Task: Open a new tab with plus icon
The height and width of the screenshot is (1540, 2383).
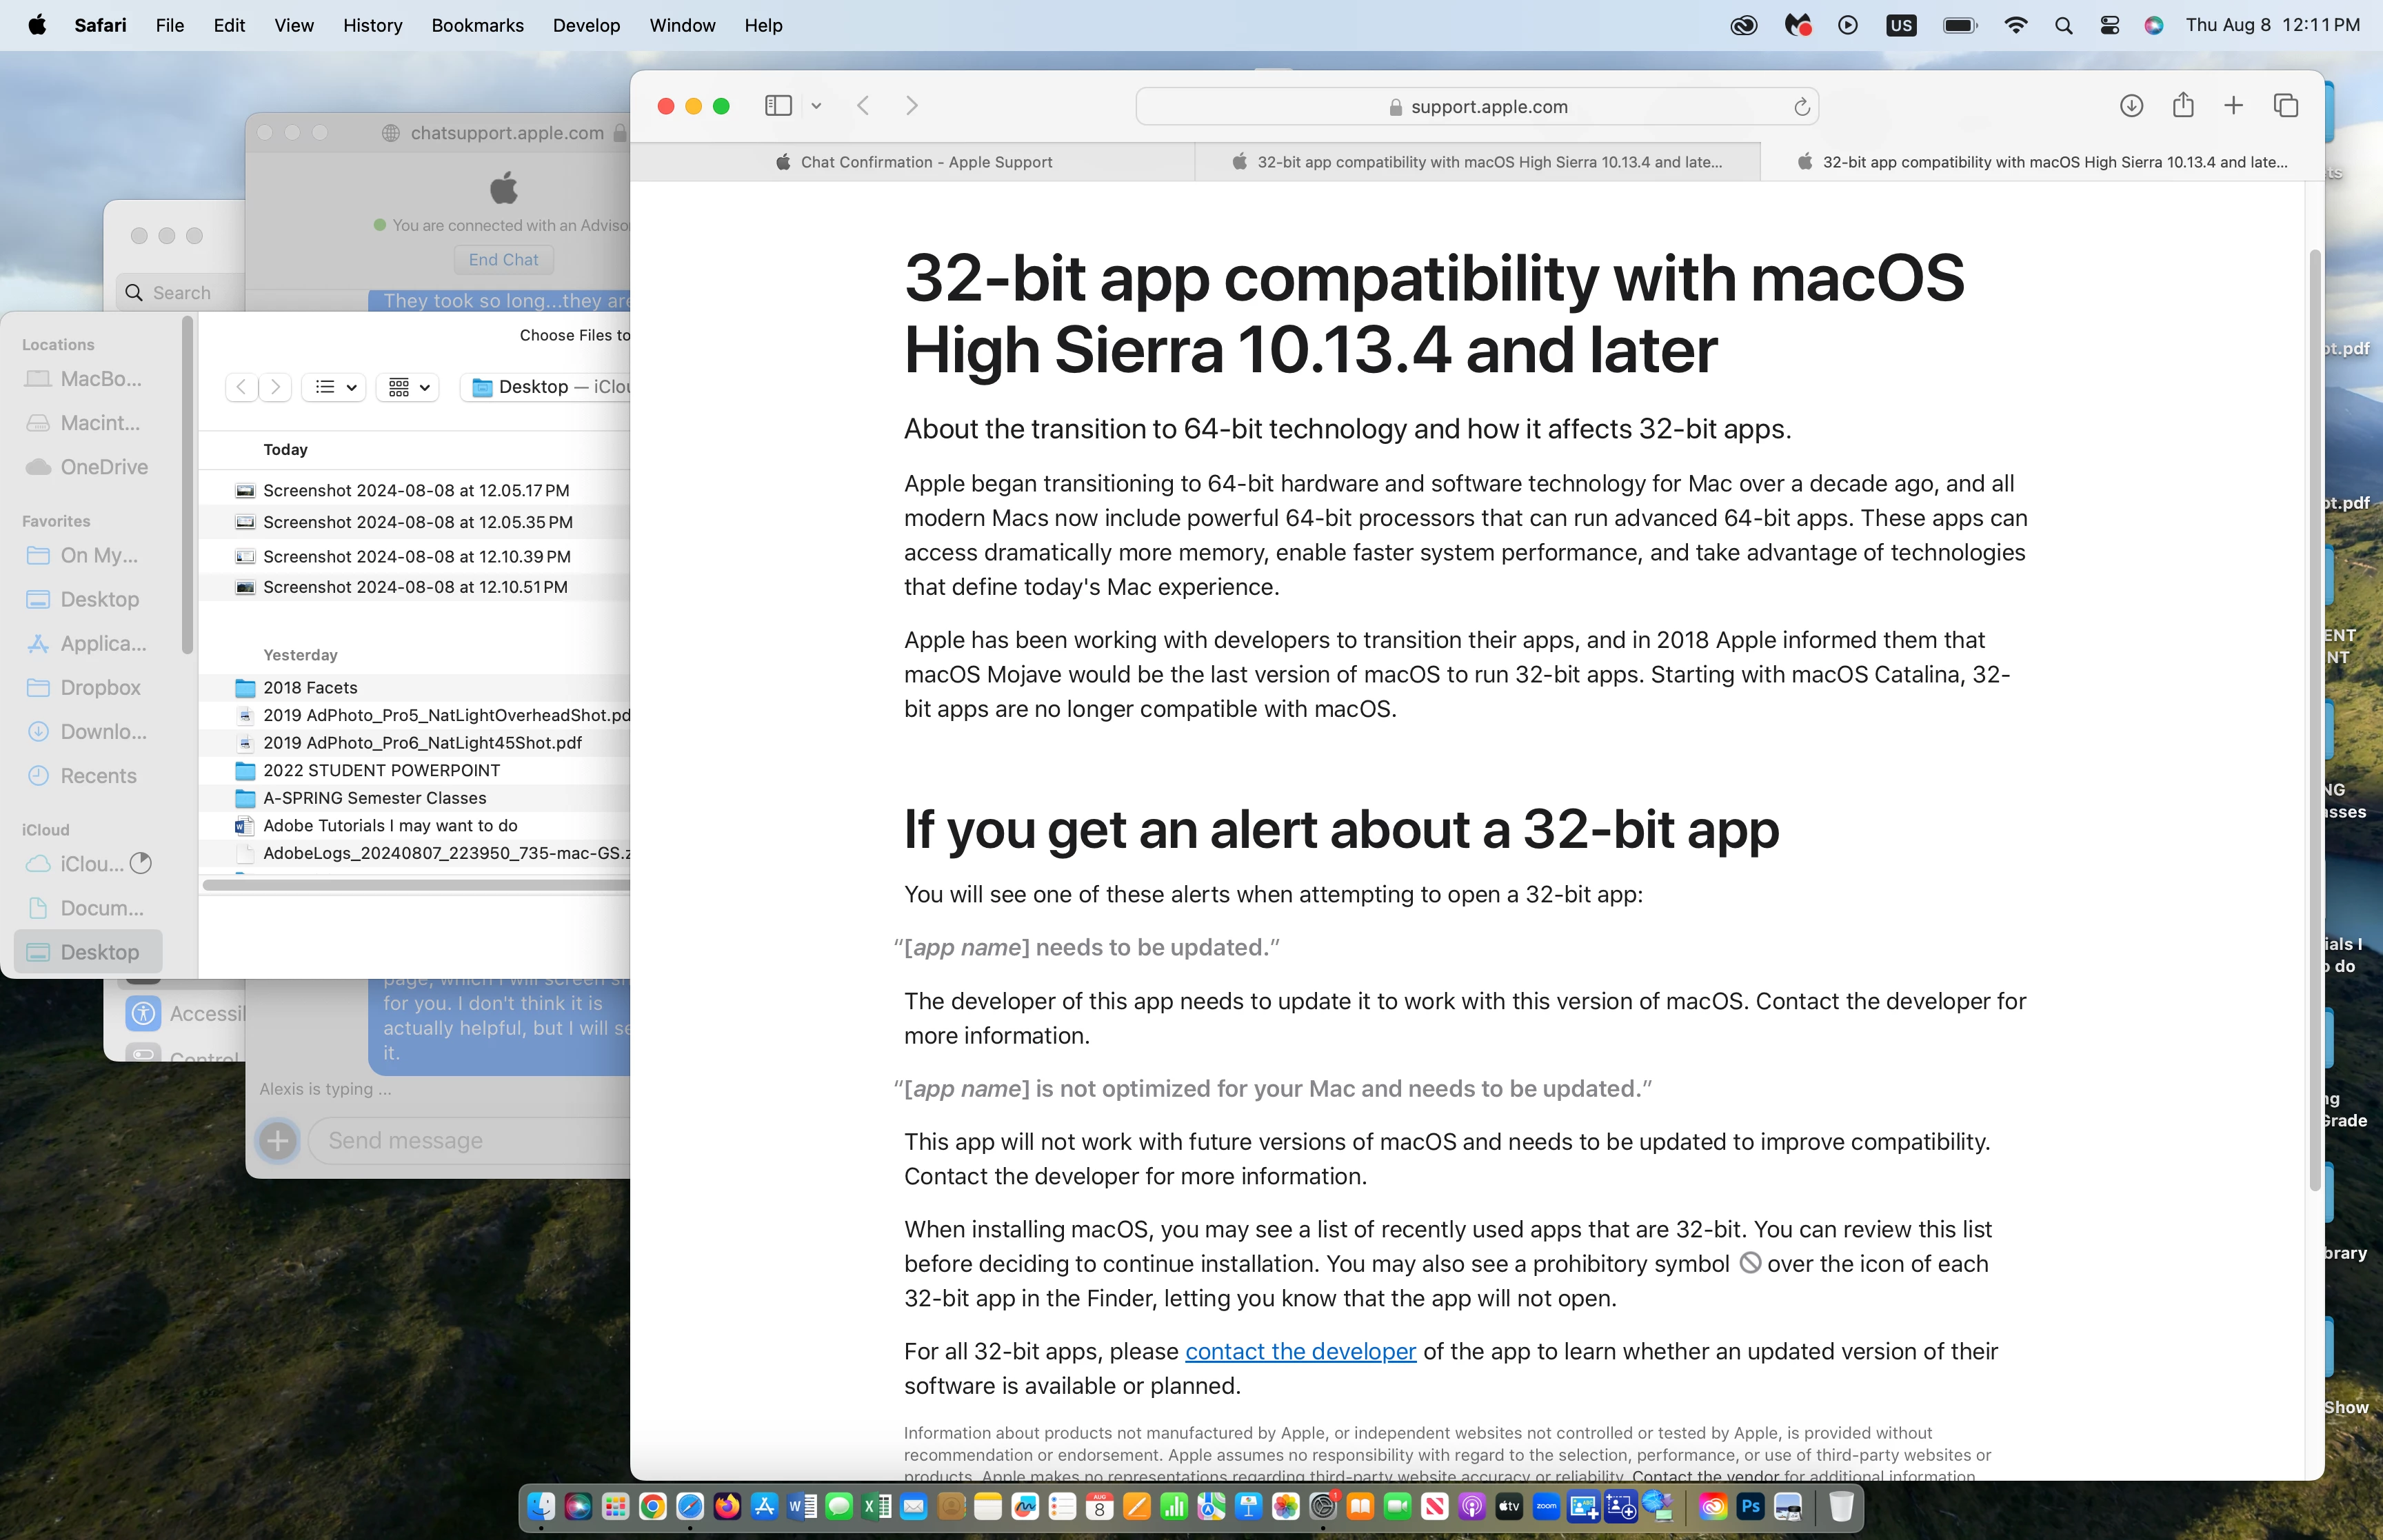Action: tap(2233, 106)
